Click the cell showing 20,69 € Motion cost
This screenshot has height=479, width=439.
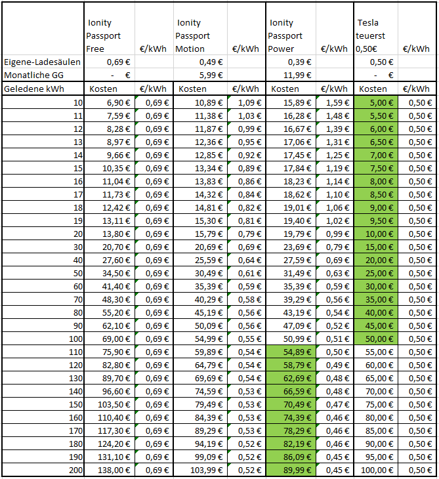click(200, 247)
